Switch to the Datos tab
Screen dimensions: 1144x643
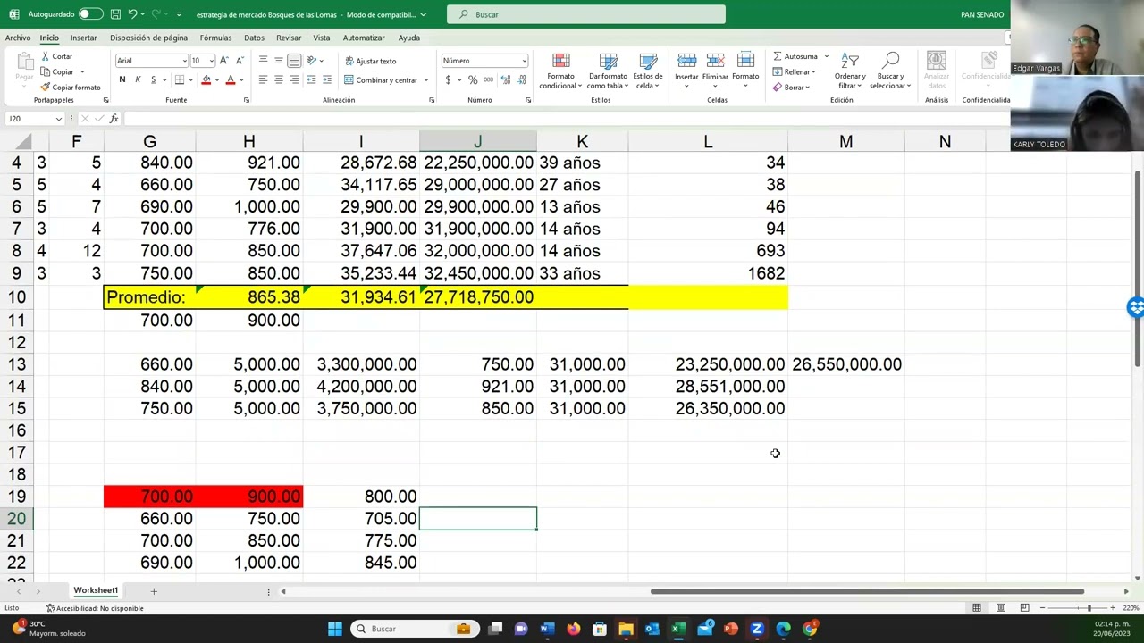tap(254, 38)
